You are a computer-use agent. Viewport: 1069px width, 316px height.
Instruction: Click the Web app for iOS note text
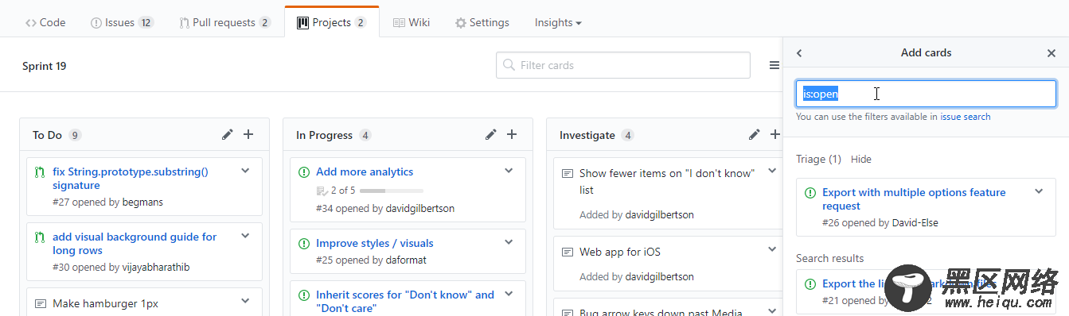click(620, 252)
